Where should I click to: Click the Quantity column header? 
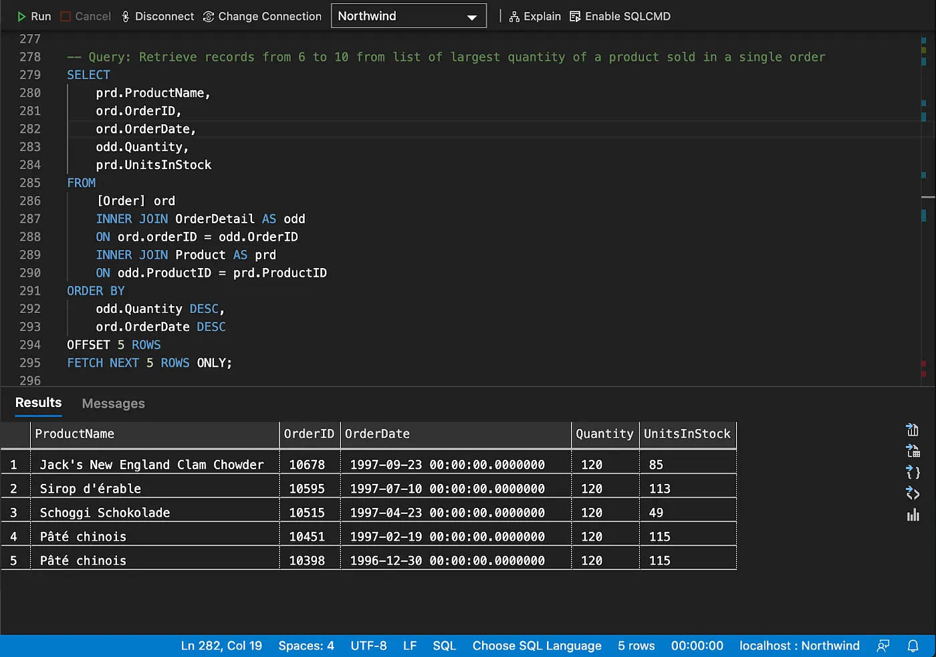pyautogui.click(x=605, y=434)
